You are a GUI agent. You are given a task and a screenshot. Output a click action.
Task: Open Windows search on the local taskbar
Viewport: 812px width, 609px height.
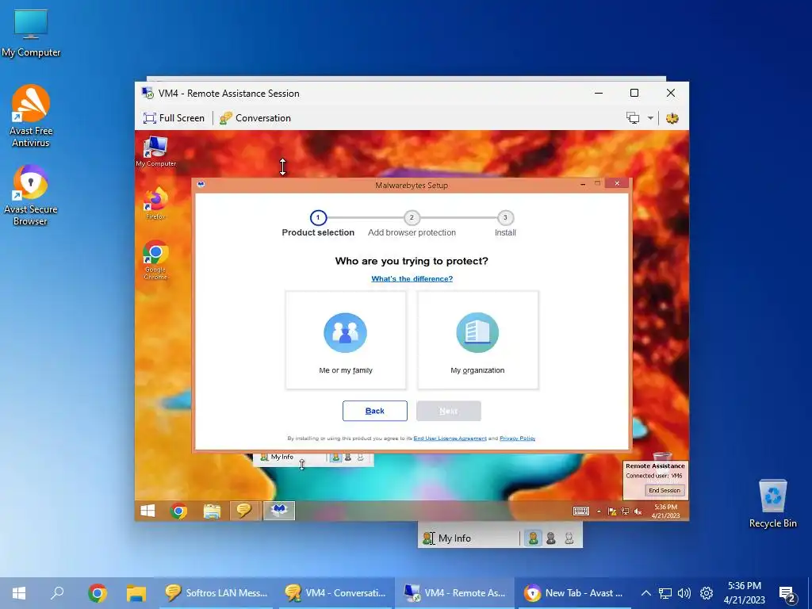coord(57,593)
